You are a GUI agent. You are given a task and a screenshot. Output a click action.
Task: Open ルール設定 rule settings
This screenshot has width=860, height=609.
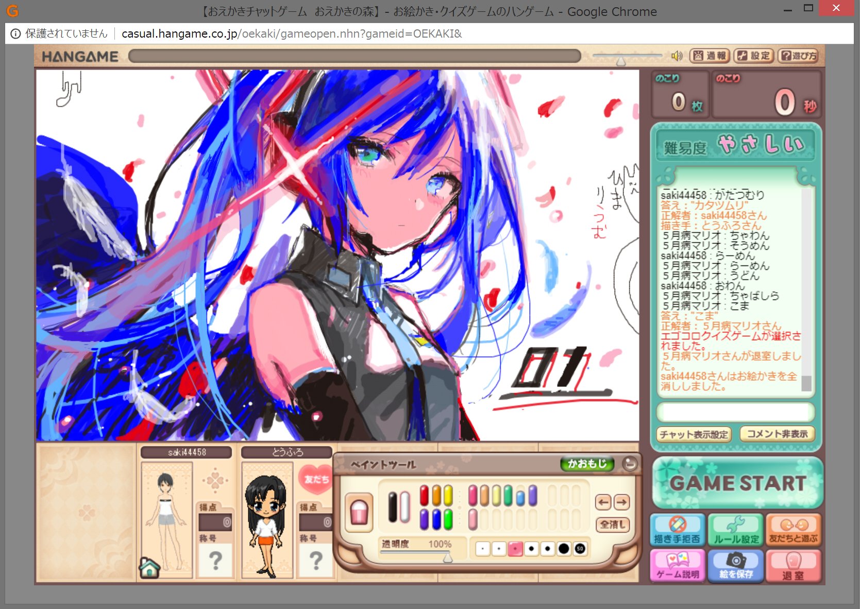(x=736, y=530)
